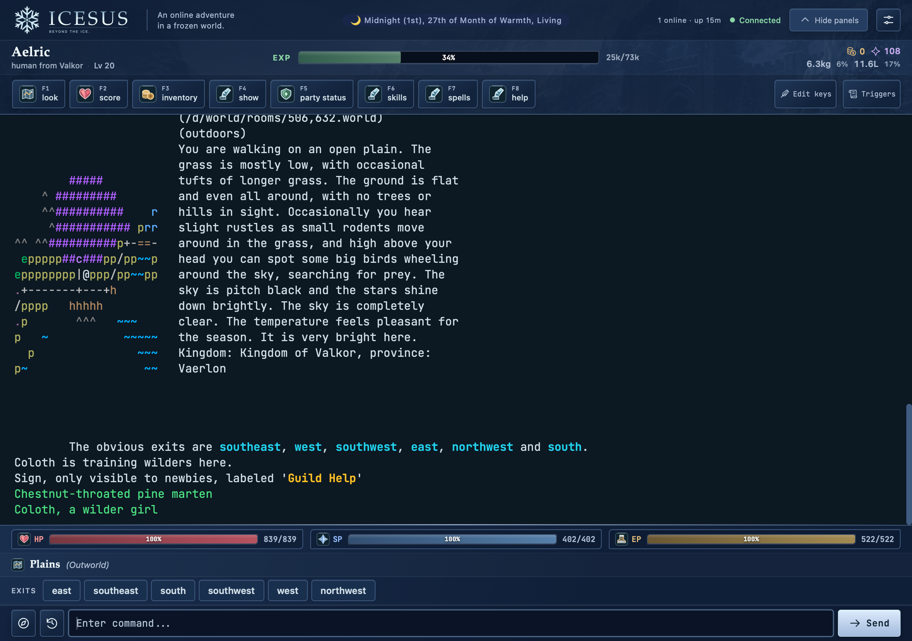Click the F3 inventory coins icon
Viewport: 912px width, 641px height.
(x=148, y=94)
